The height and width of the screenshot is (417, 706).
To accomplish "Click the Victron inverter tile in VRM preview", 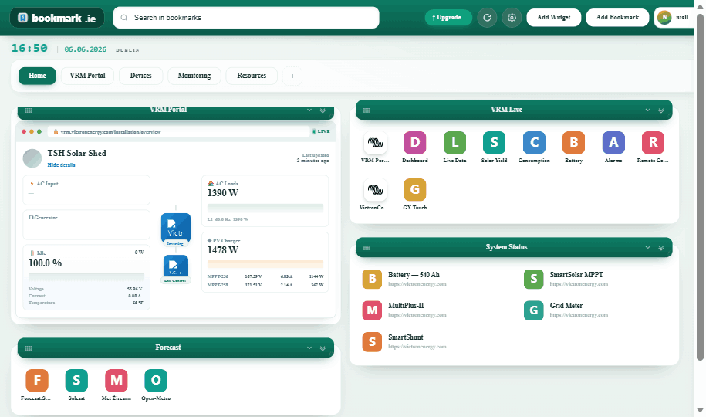I will click(x=176, y=229).
